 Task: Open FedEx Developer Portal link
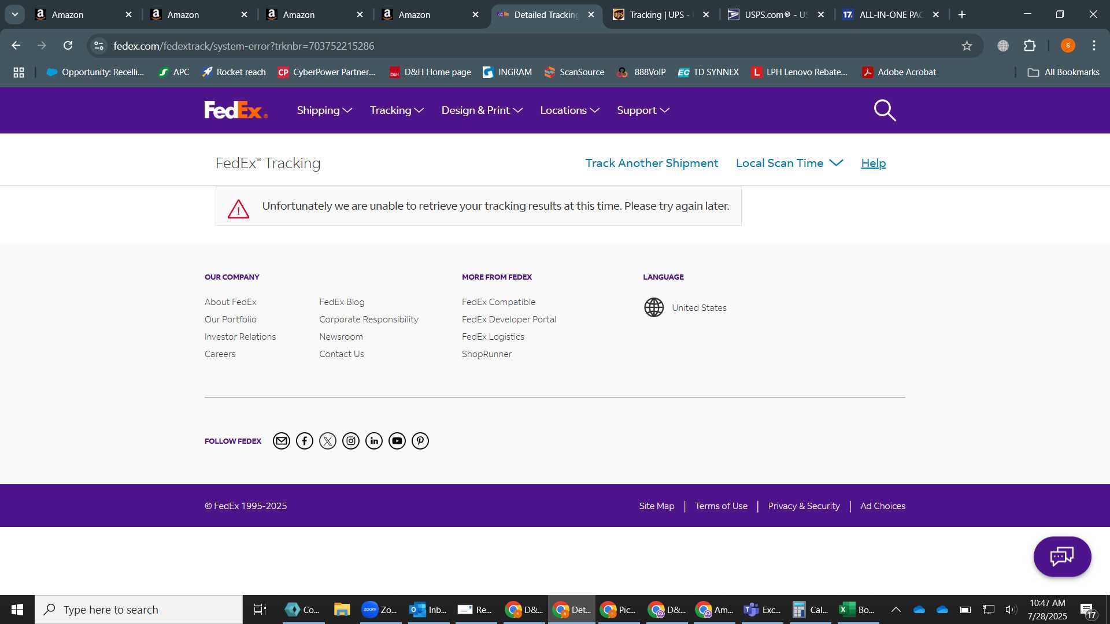[509, 319]
